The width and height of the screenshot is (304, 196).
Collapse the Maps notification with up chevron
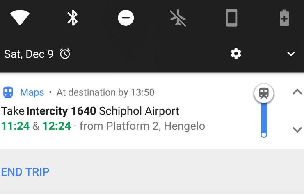coord(297,92)
